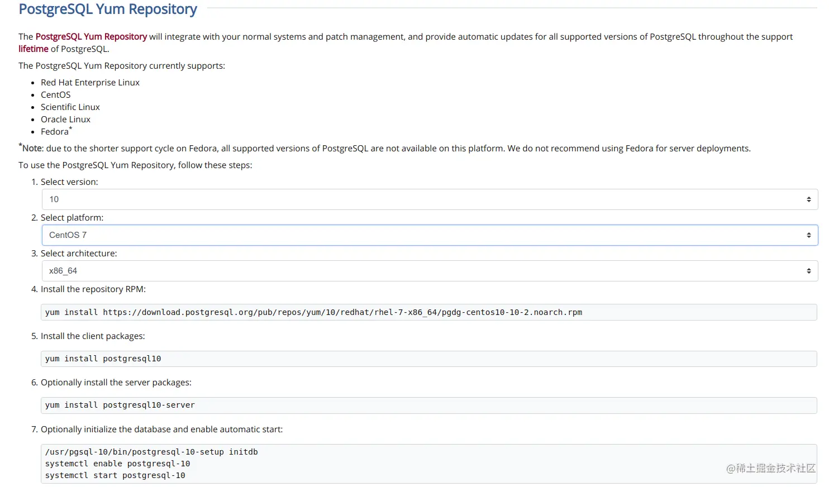Click the Install the repository RPM step text
The image size is (829, 487).
tap(93, 289)
